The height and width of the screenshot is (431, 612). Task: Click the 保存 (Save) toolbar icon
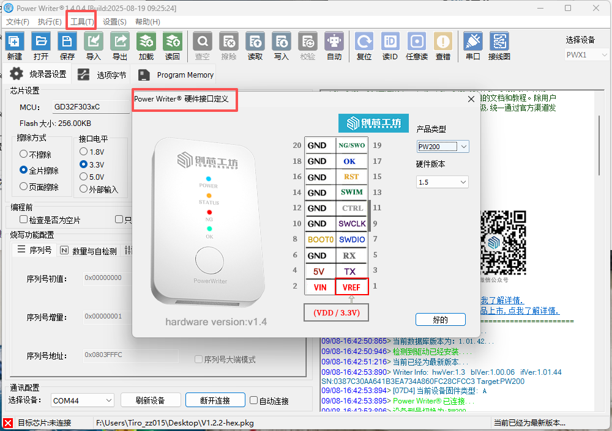(67, 42)
